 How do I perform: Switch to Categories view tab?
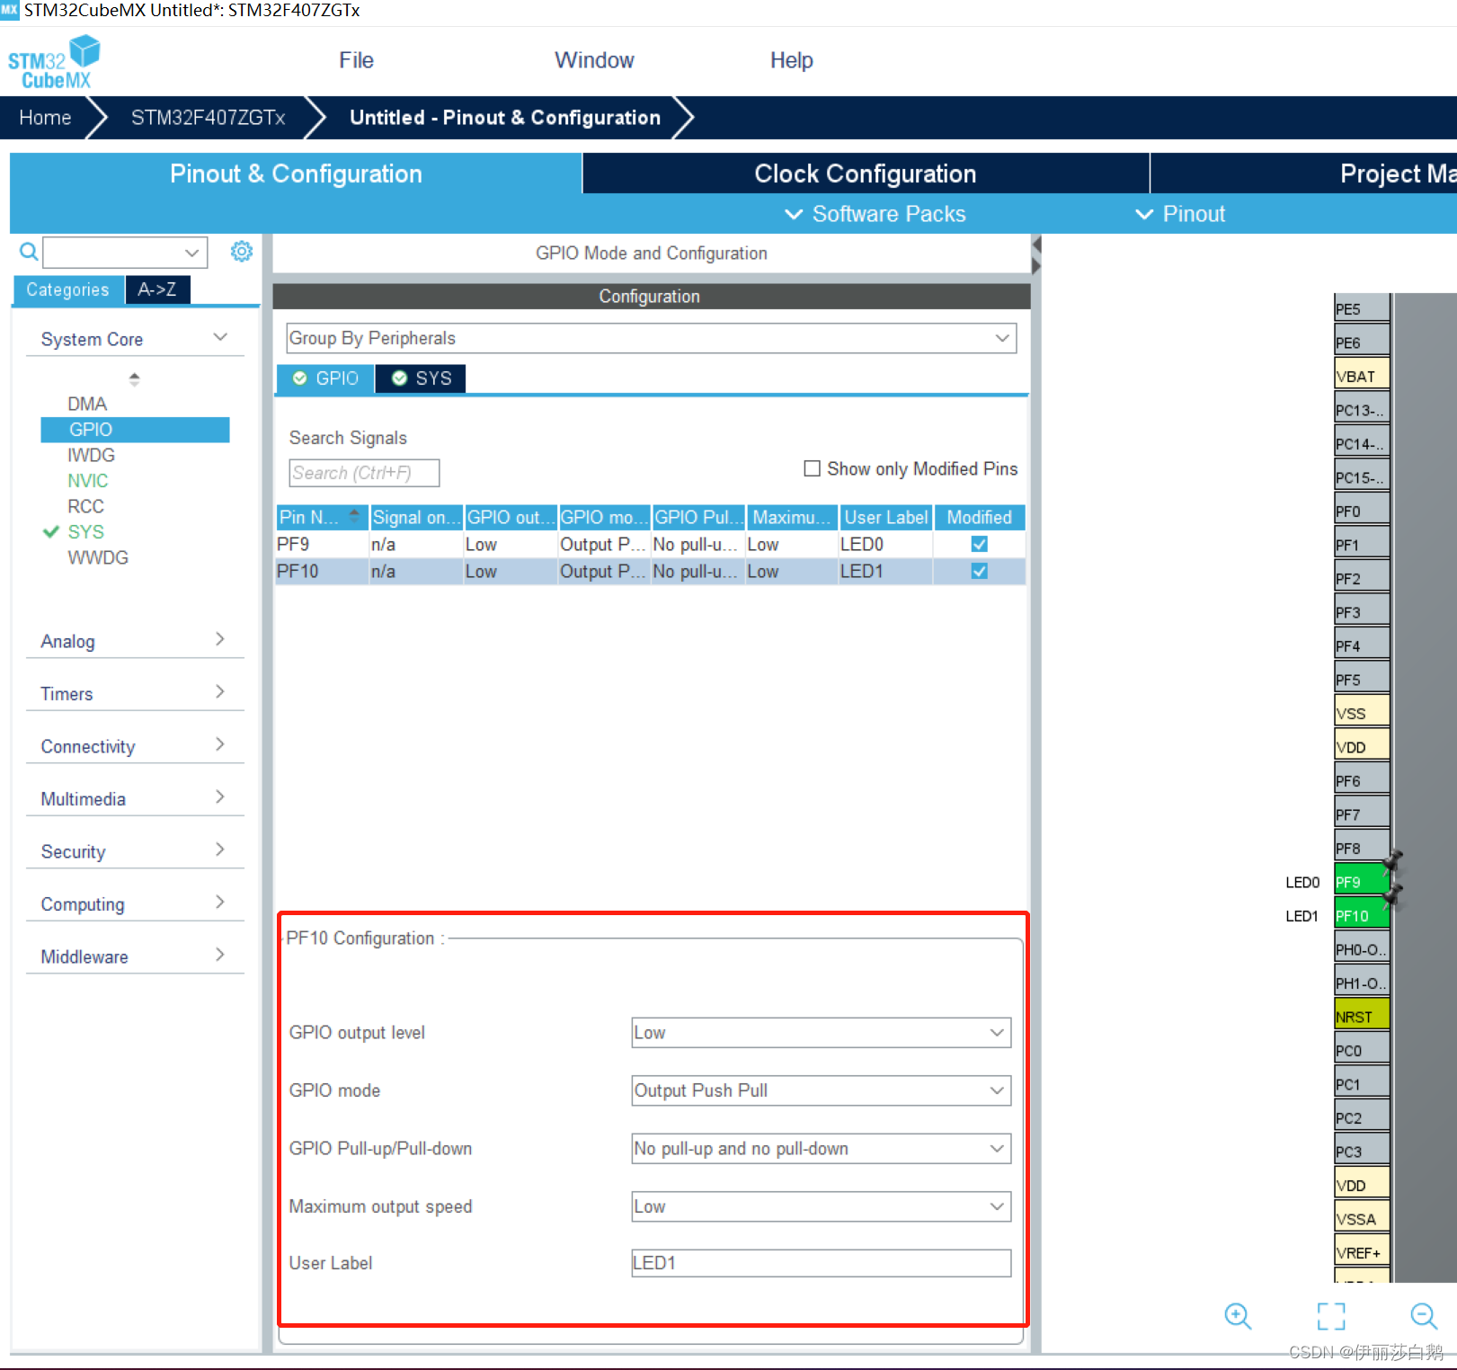pyautogui.click(x=68, y=289)
